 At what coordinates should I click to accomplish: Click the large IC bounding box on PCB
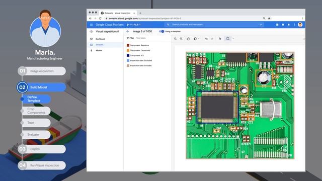coord(217,107)
